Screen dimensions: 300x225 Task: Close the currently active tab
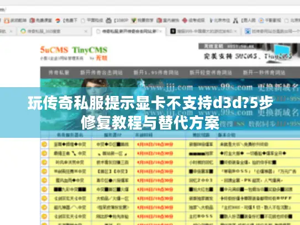(161, 31)
